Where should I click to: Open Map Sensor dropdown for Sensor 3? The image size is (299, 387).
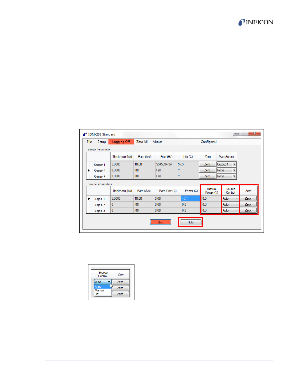(x=234, y=176)
